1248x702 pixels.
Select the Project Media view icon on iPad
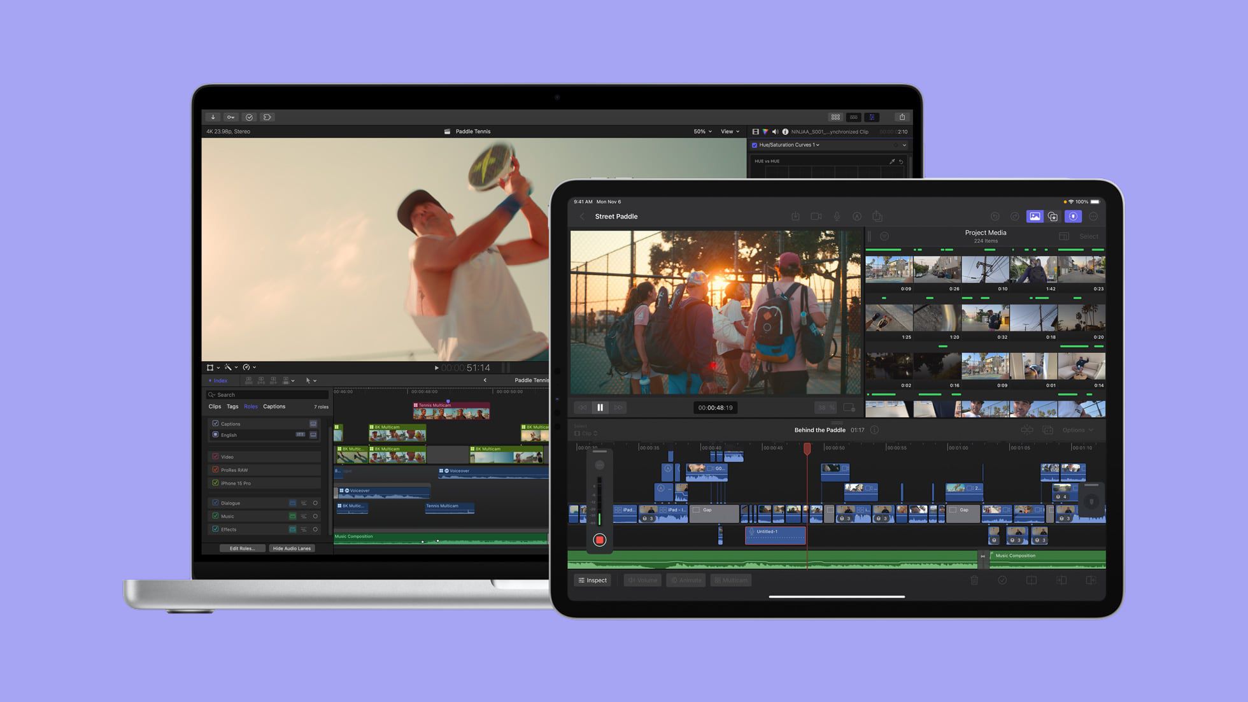tap(1035, 217)
